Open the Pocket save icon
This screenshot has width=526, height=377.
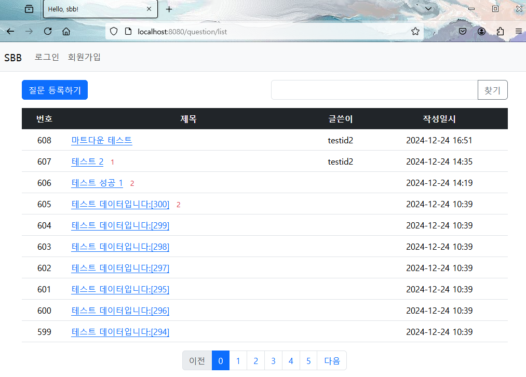coord(463,32)
